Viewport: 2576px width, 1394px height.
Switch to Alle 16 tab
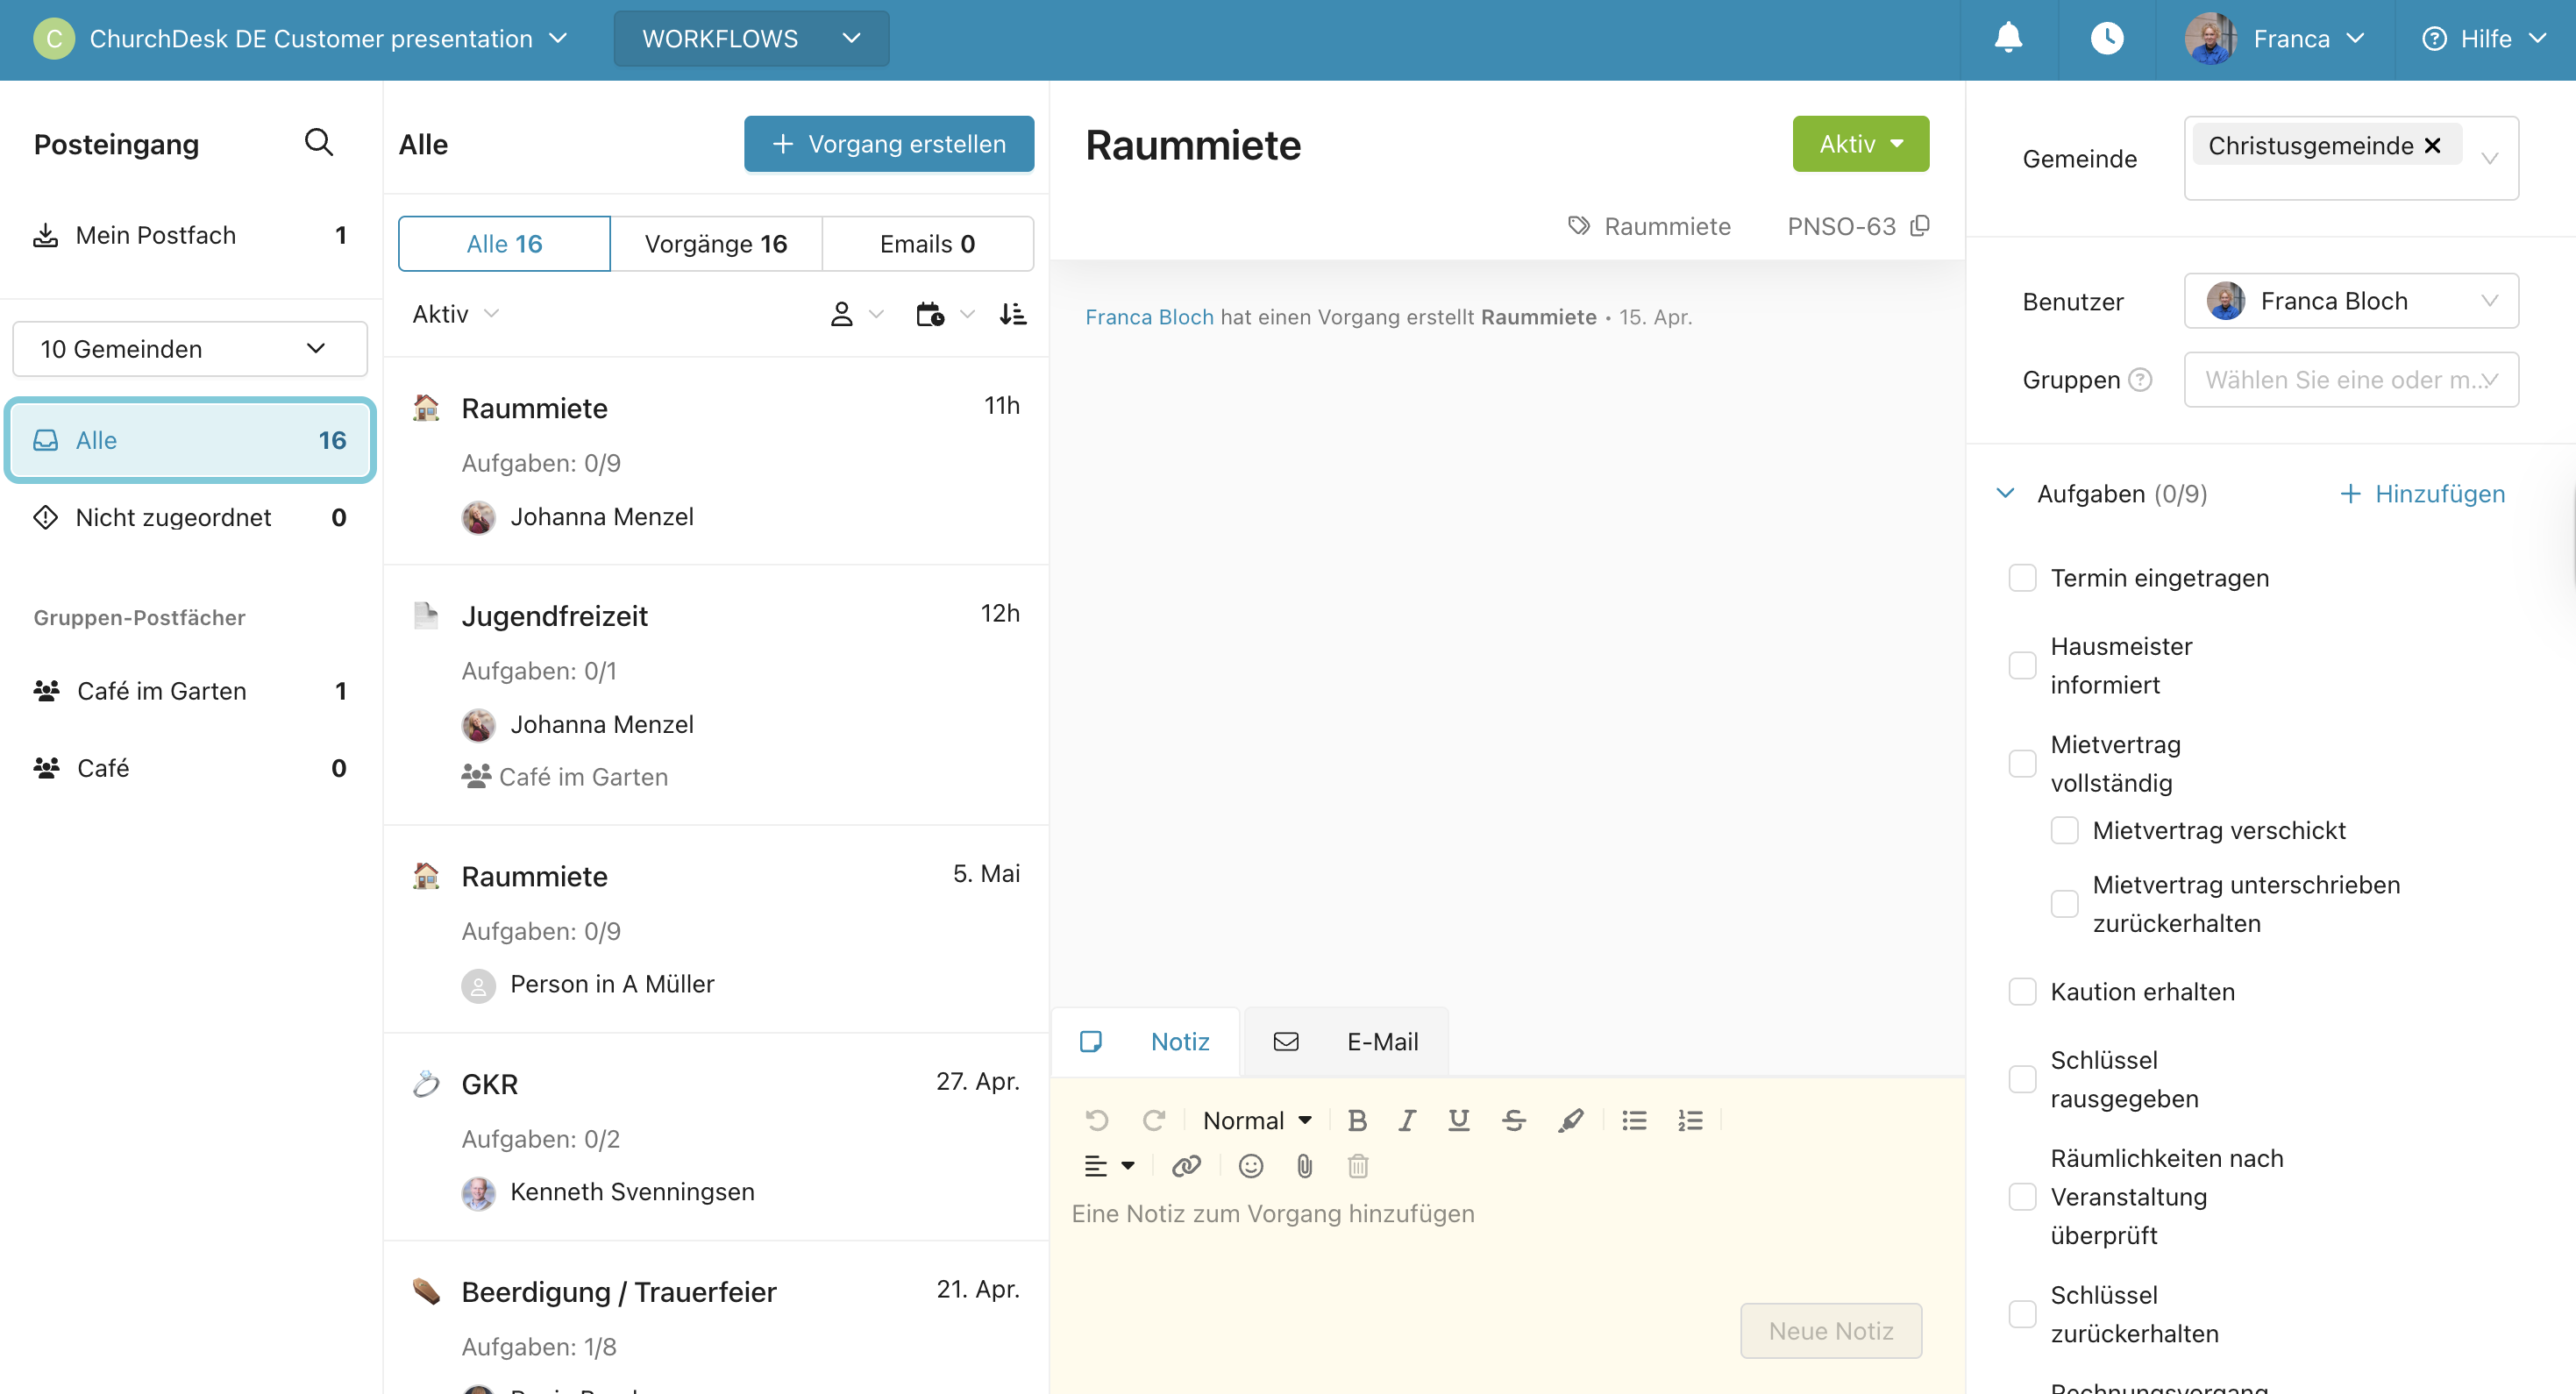[x=504, y=244]
